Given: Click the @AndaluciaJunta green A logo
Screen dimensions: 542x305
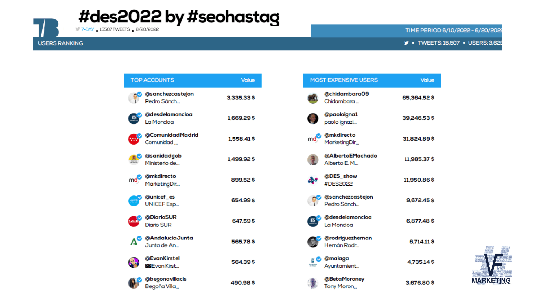Looking at the screenshot, I should 134,242.
